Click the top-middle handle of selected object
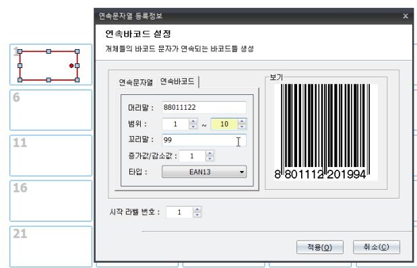Screen dimensions: 417x268 (49, 52)
